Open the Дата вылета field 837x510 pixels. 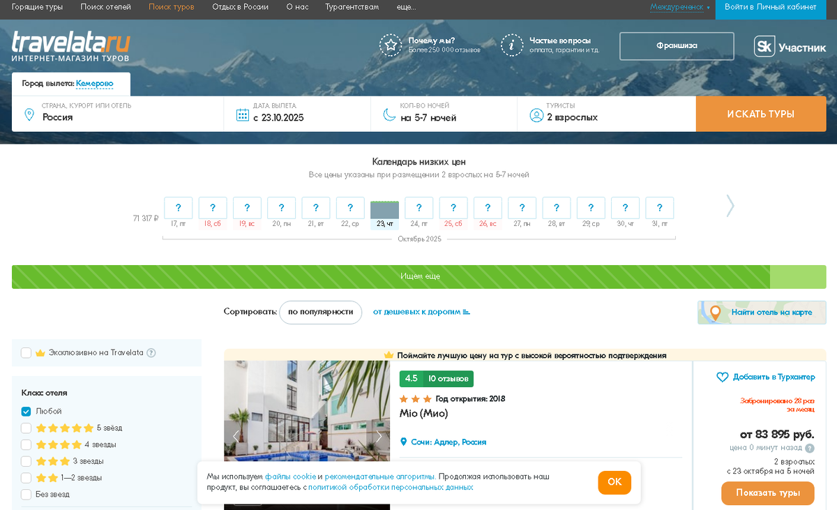pyautogui.click(x=297, y=114)
